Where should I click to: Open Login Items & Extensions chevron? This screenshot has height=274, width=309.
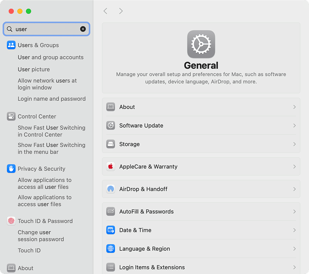[294, 267]
